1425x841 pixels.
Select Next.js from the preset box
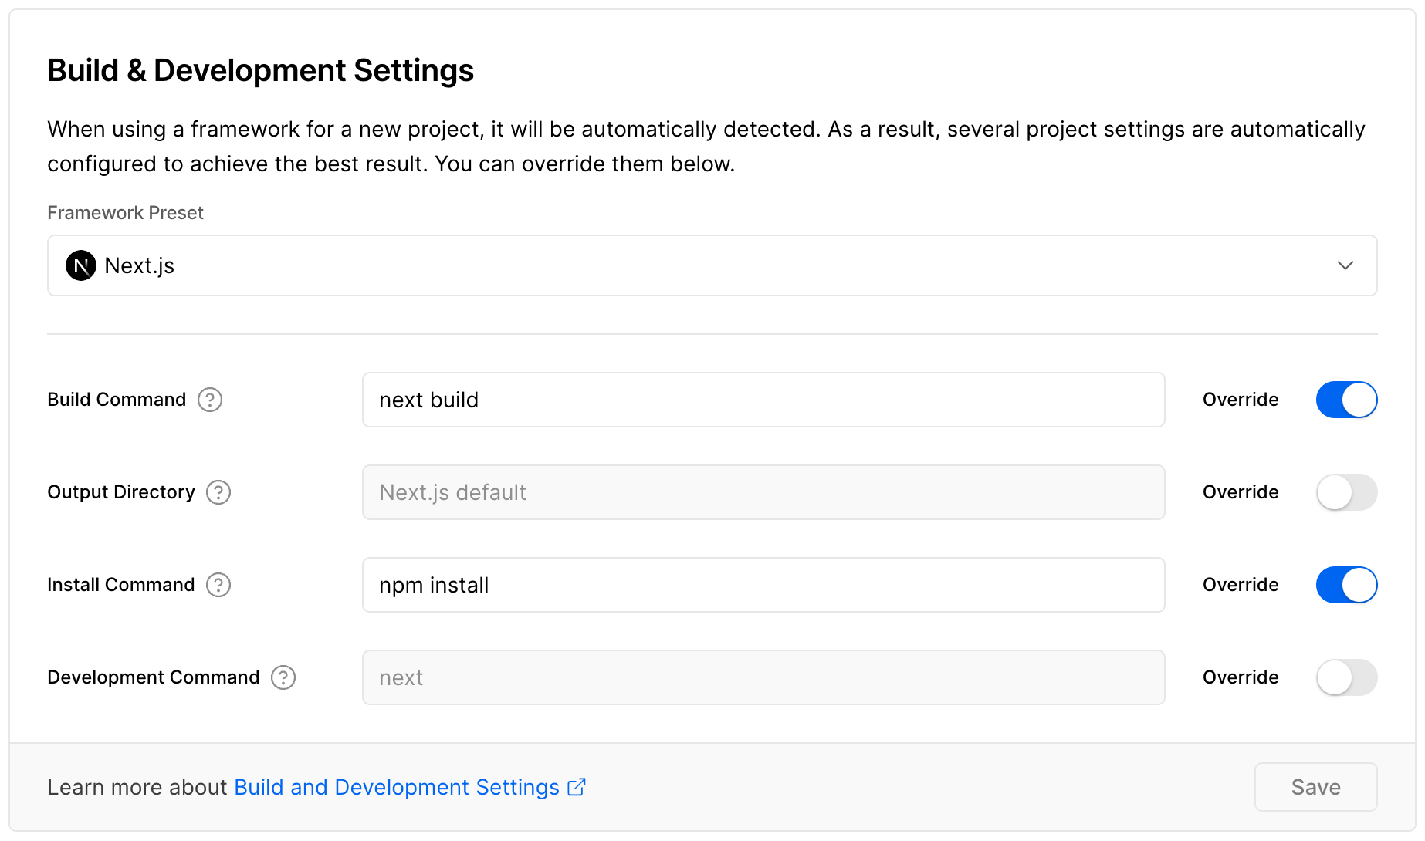140,265
